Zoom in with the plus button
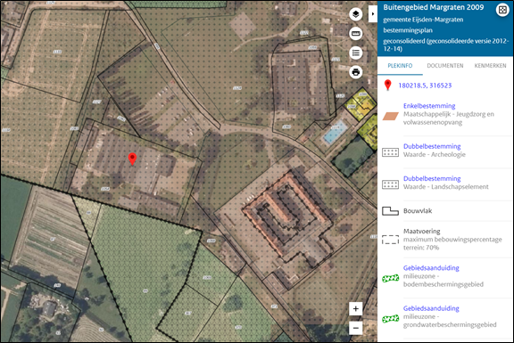This screenshot has width=514, height=343. (x=356, y=308)
